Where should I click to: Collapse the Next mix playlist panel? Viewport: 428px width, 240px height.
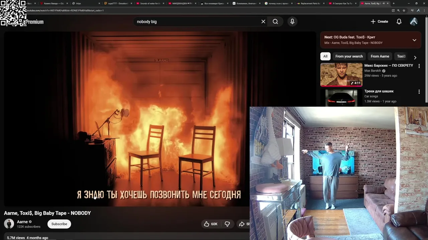(x=414, y=40)
